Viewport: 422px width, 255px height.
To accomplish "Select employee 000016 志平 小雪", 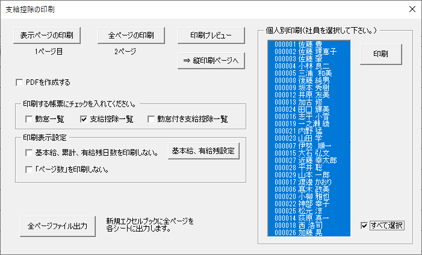I will click(309, 117).
